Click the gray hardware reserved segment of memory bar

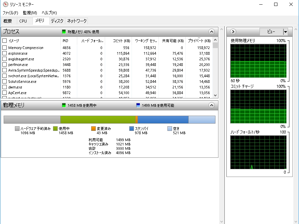[32, 120]
